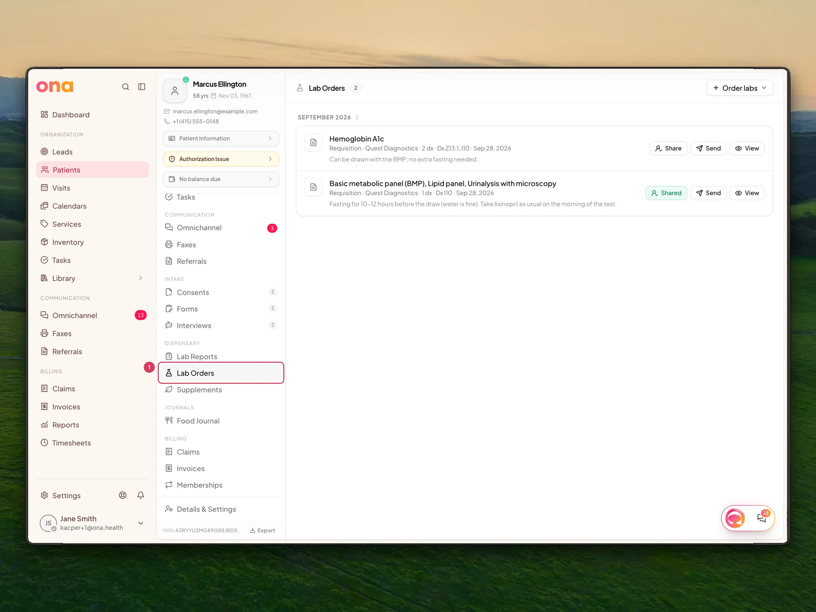
Task: Open organization Tasks in main sidebar
Action: click(x=92, y=260)
